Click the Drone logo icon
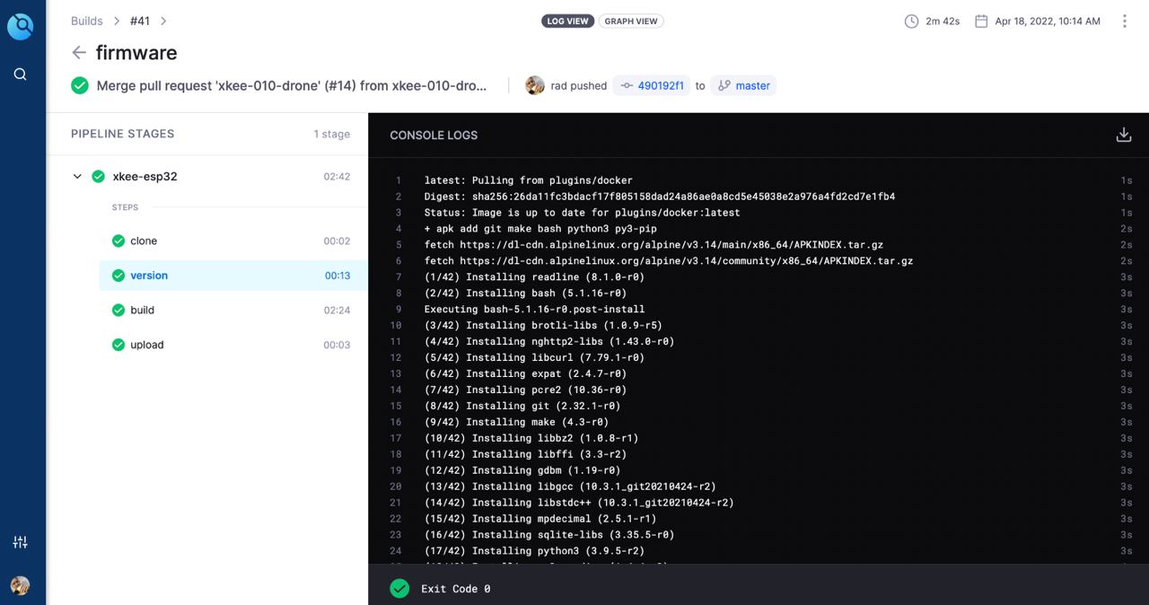 click(20, 27)
